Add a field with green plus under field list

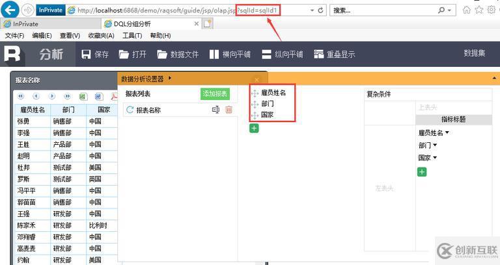pos(254,128)
